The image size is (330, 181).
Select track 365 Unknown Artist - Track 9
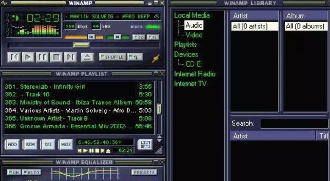78,118
